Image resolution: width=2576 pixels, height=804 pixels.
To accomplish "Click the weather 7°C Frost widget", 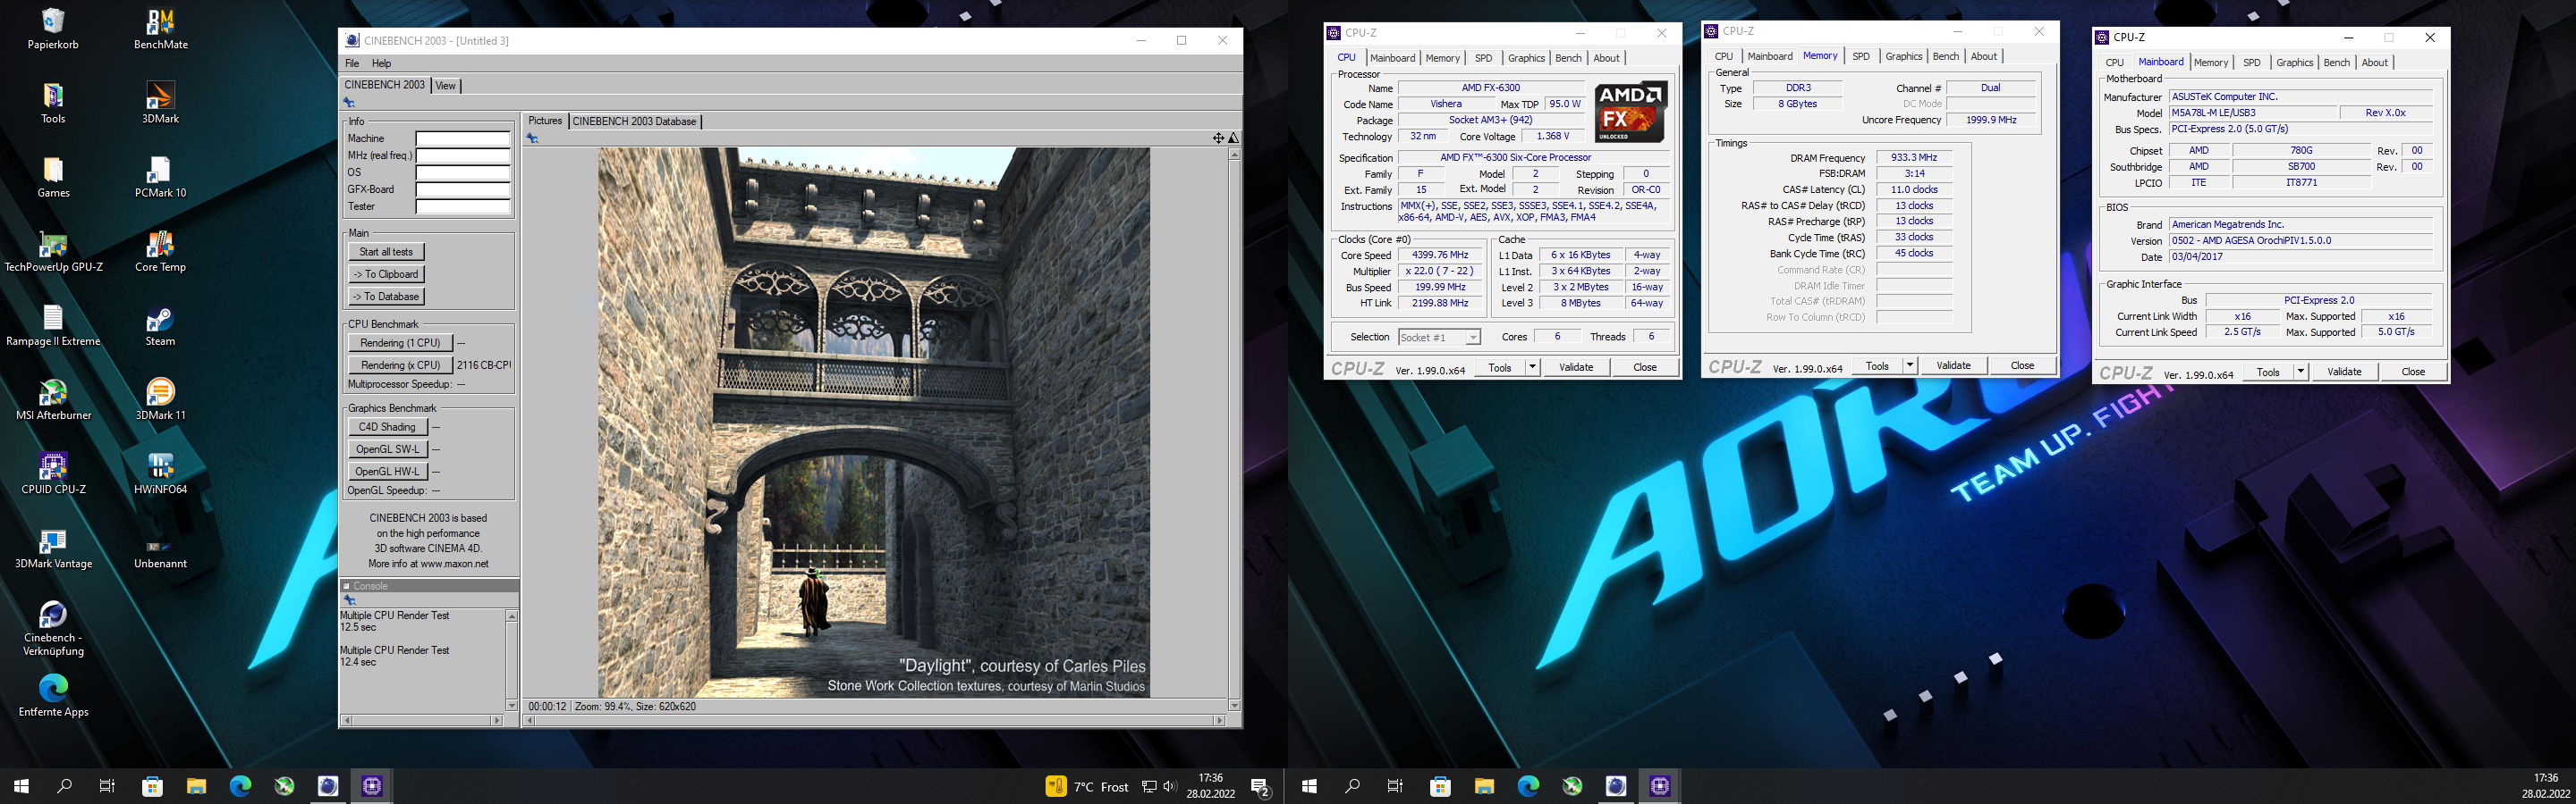I will tap(1087, 787).
